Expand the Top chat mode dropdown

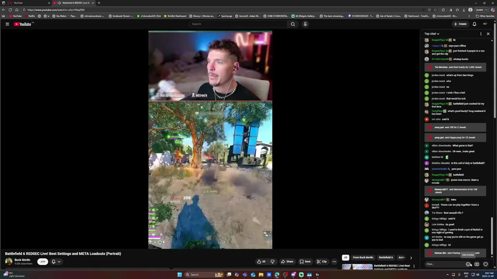coord(432,34)
